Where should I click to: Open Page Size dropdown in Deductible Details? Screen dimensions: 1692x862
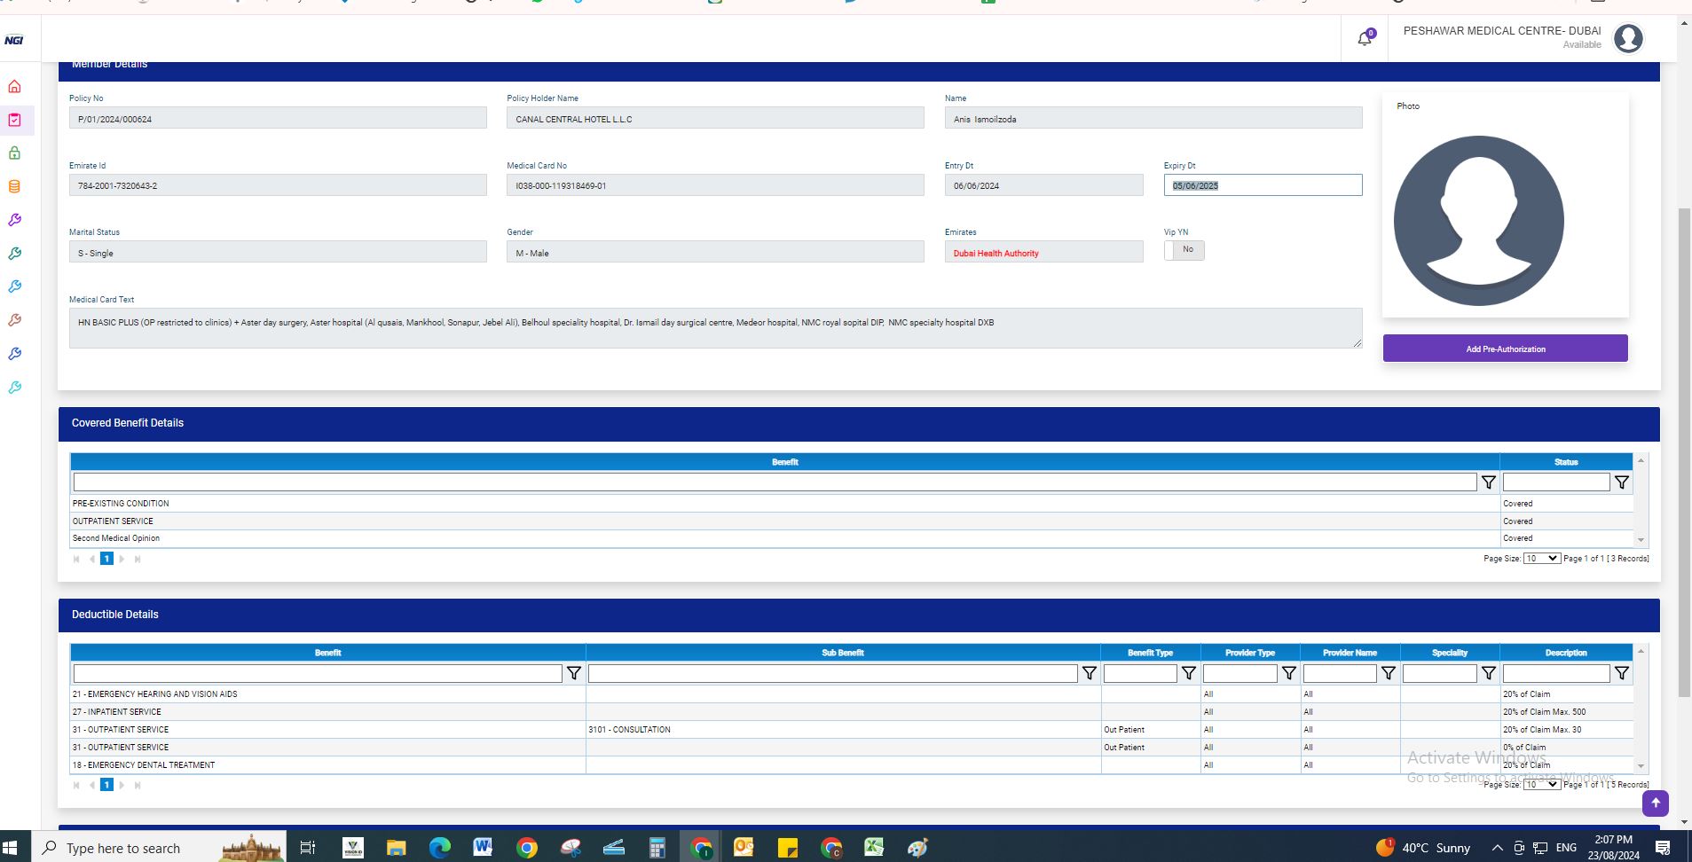pyautogui.click(x=1541, y=785)
